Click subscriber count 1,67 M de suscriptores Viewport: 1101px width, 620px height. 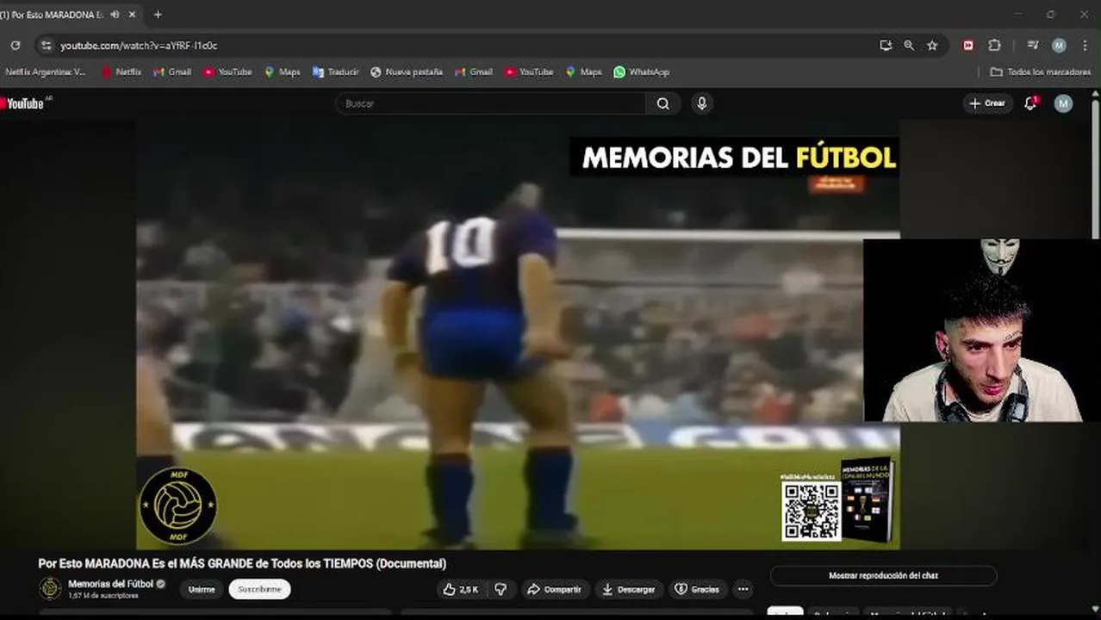click(x=103, y=596)
